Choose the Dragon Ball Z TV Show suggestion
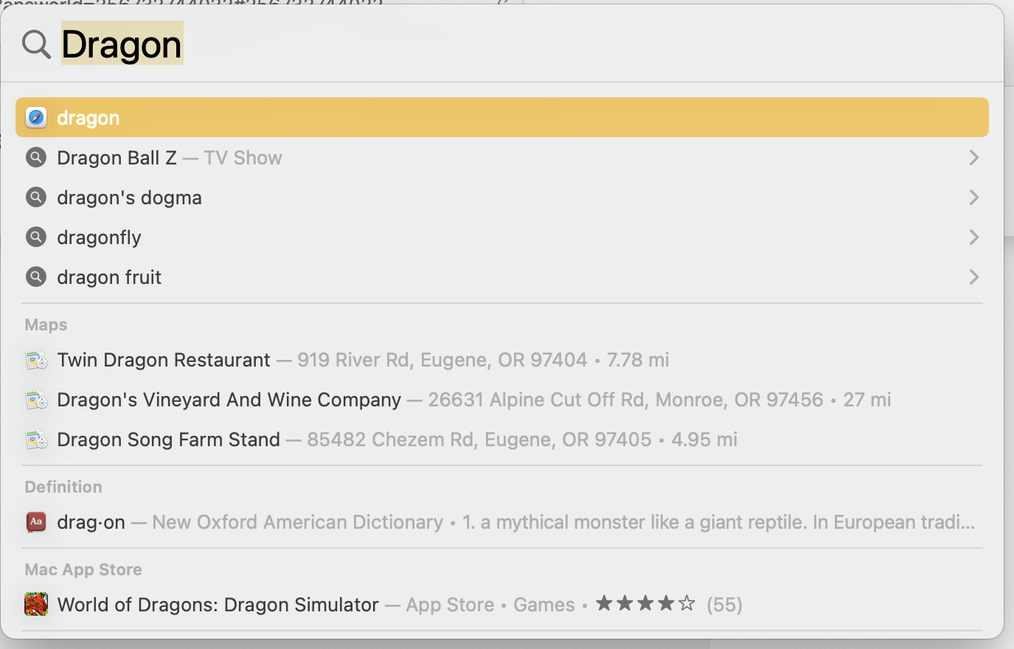This screenshot has width=1014, height=649. click(x=502, y=157)
